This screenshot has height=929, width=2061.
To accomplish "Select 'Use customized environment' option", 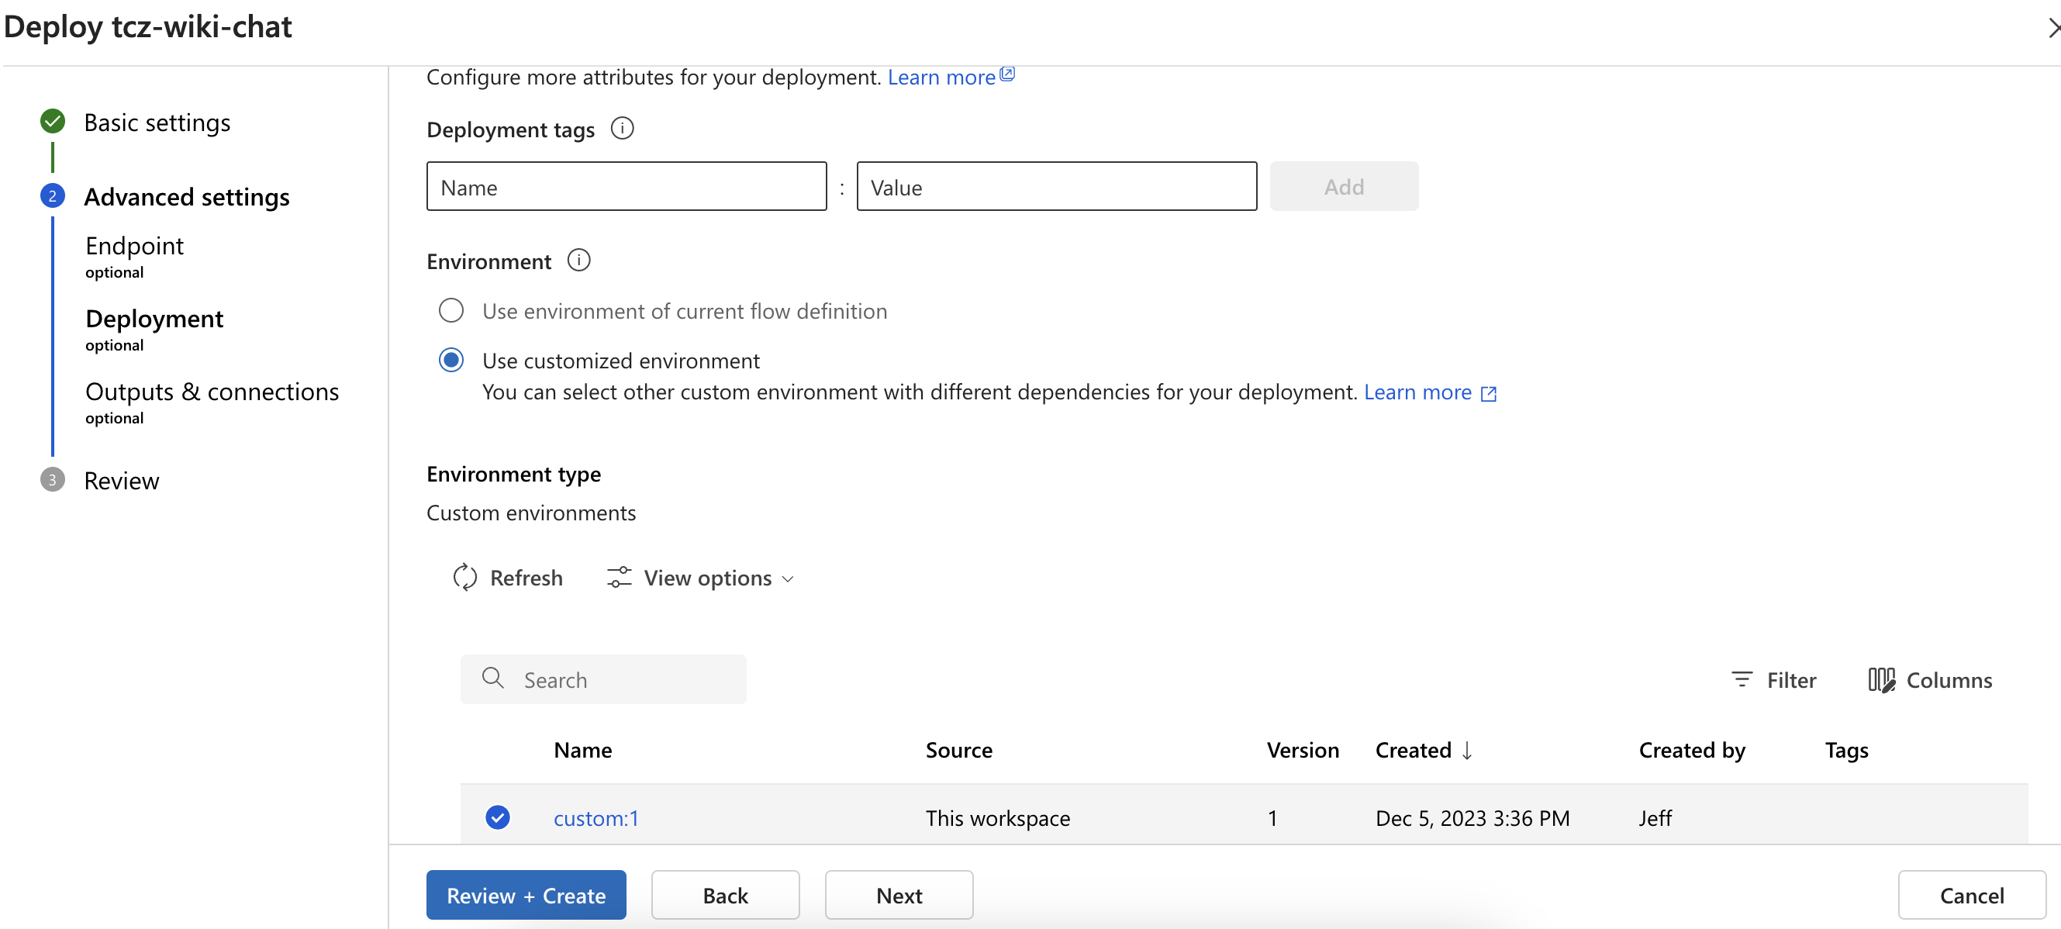I will pyautogui.click(x=451, y=359).
